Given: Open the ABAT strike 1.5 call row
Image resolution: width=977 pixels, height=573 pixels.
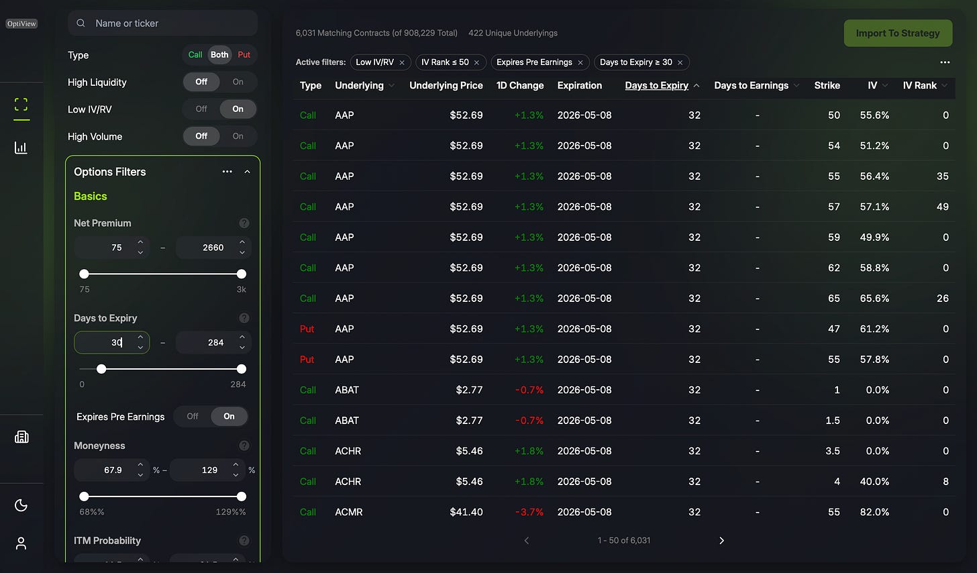Looking at the screenshot, I should tap(624, 421).
